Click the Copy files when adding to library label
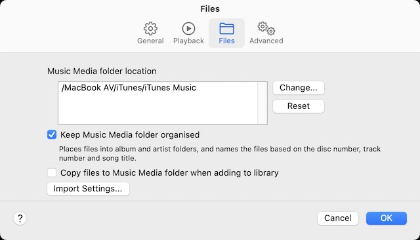Viewport: 420px width, 240px height. [169, 173]
